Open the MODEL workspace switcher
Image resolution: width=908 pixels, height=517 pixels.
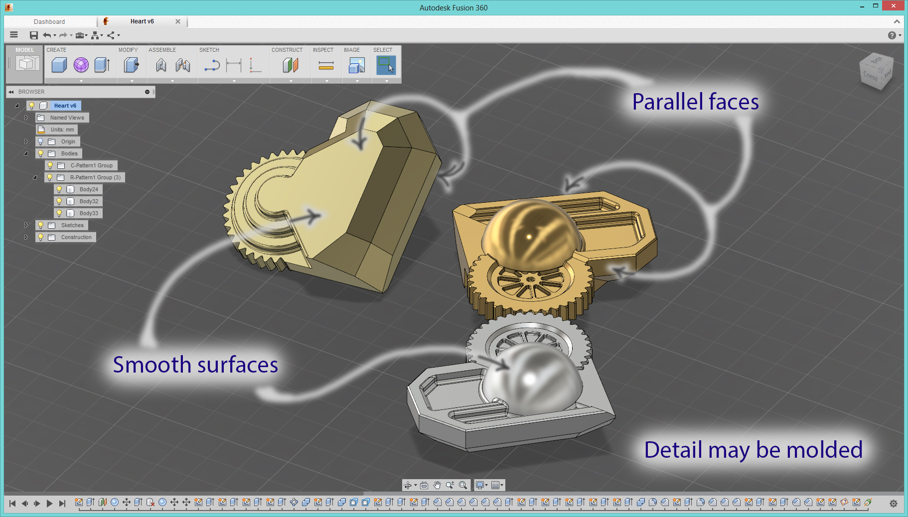[x=25, y=64]
